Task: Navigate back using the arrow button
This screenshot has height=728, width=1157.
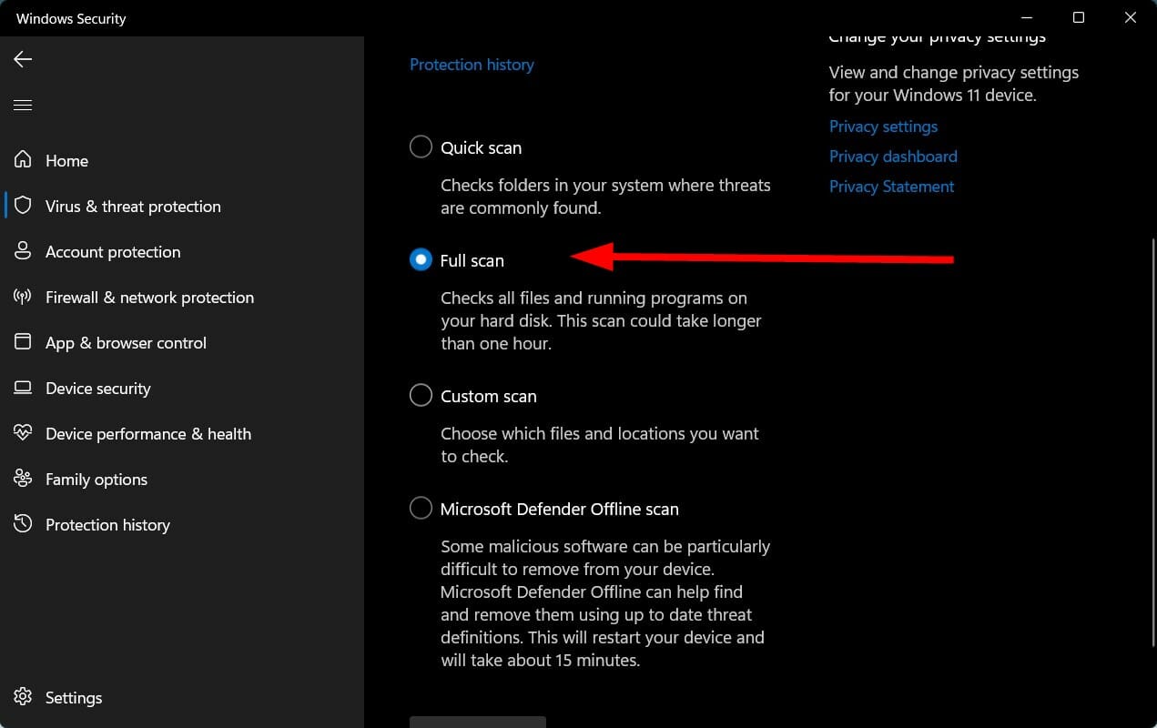Action: click(x=22, y=58)
